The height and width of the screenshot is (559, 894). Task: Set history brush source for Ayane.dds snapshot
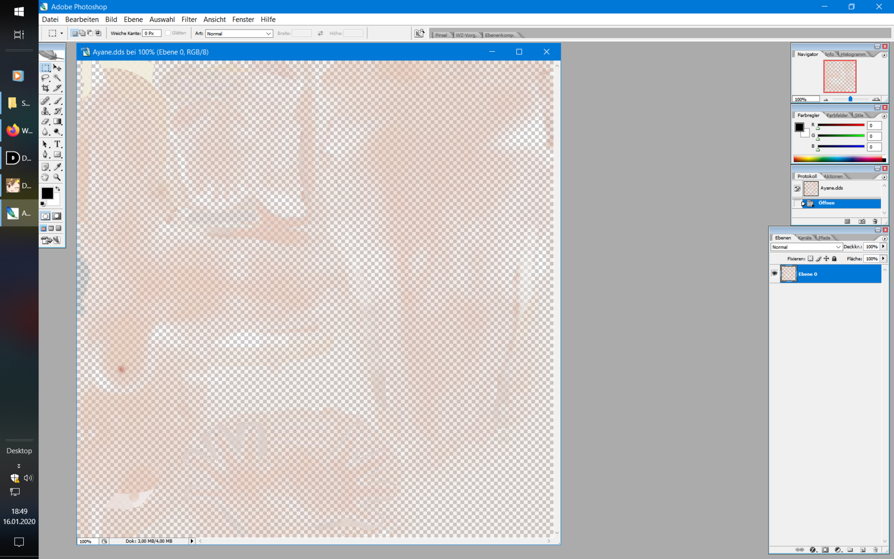[797, 189]
